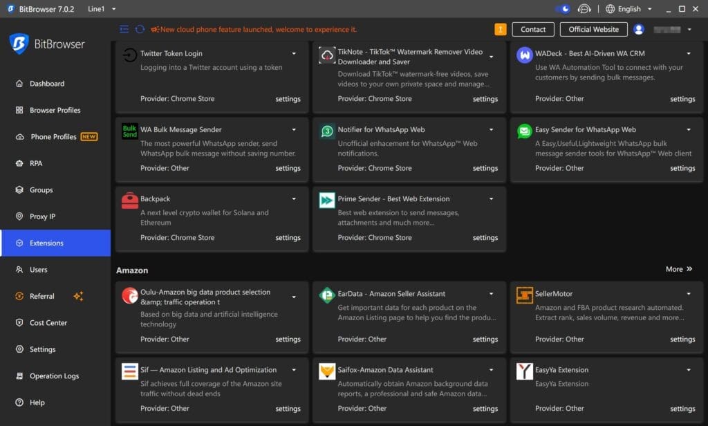Go to Dashboard

click(x=55, y=84)
